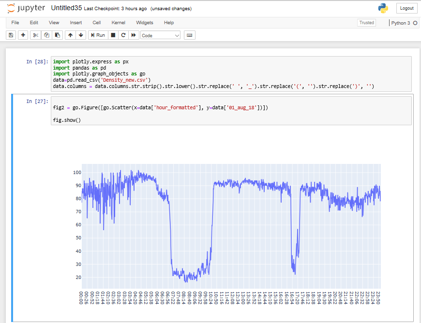Click the '01_aug_18' string in code
This screenshot has width=421, height=323.
pos(242,107)
